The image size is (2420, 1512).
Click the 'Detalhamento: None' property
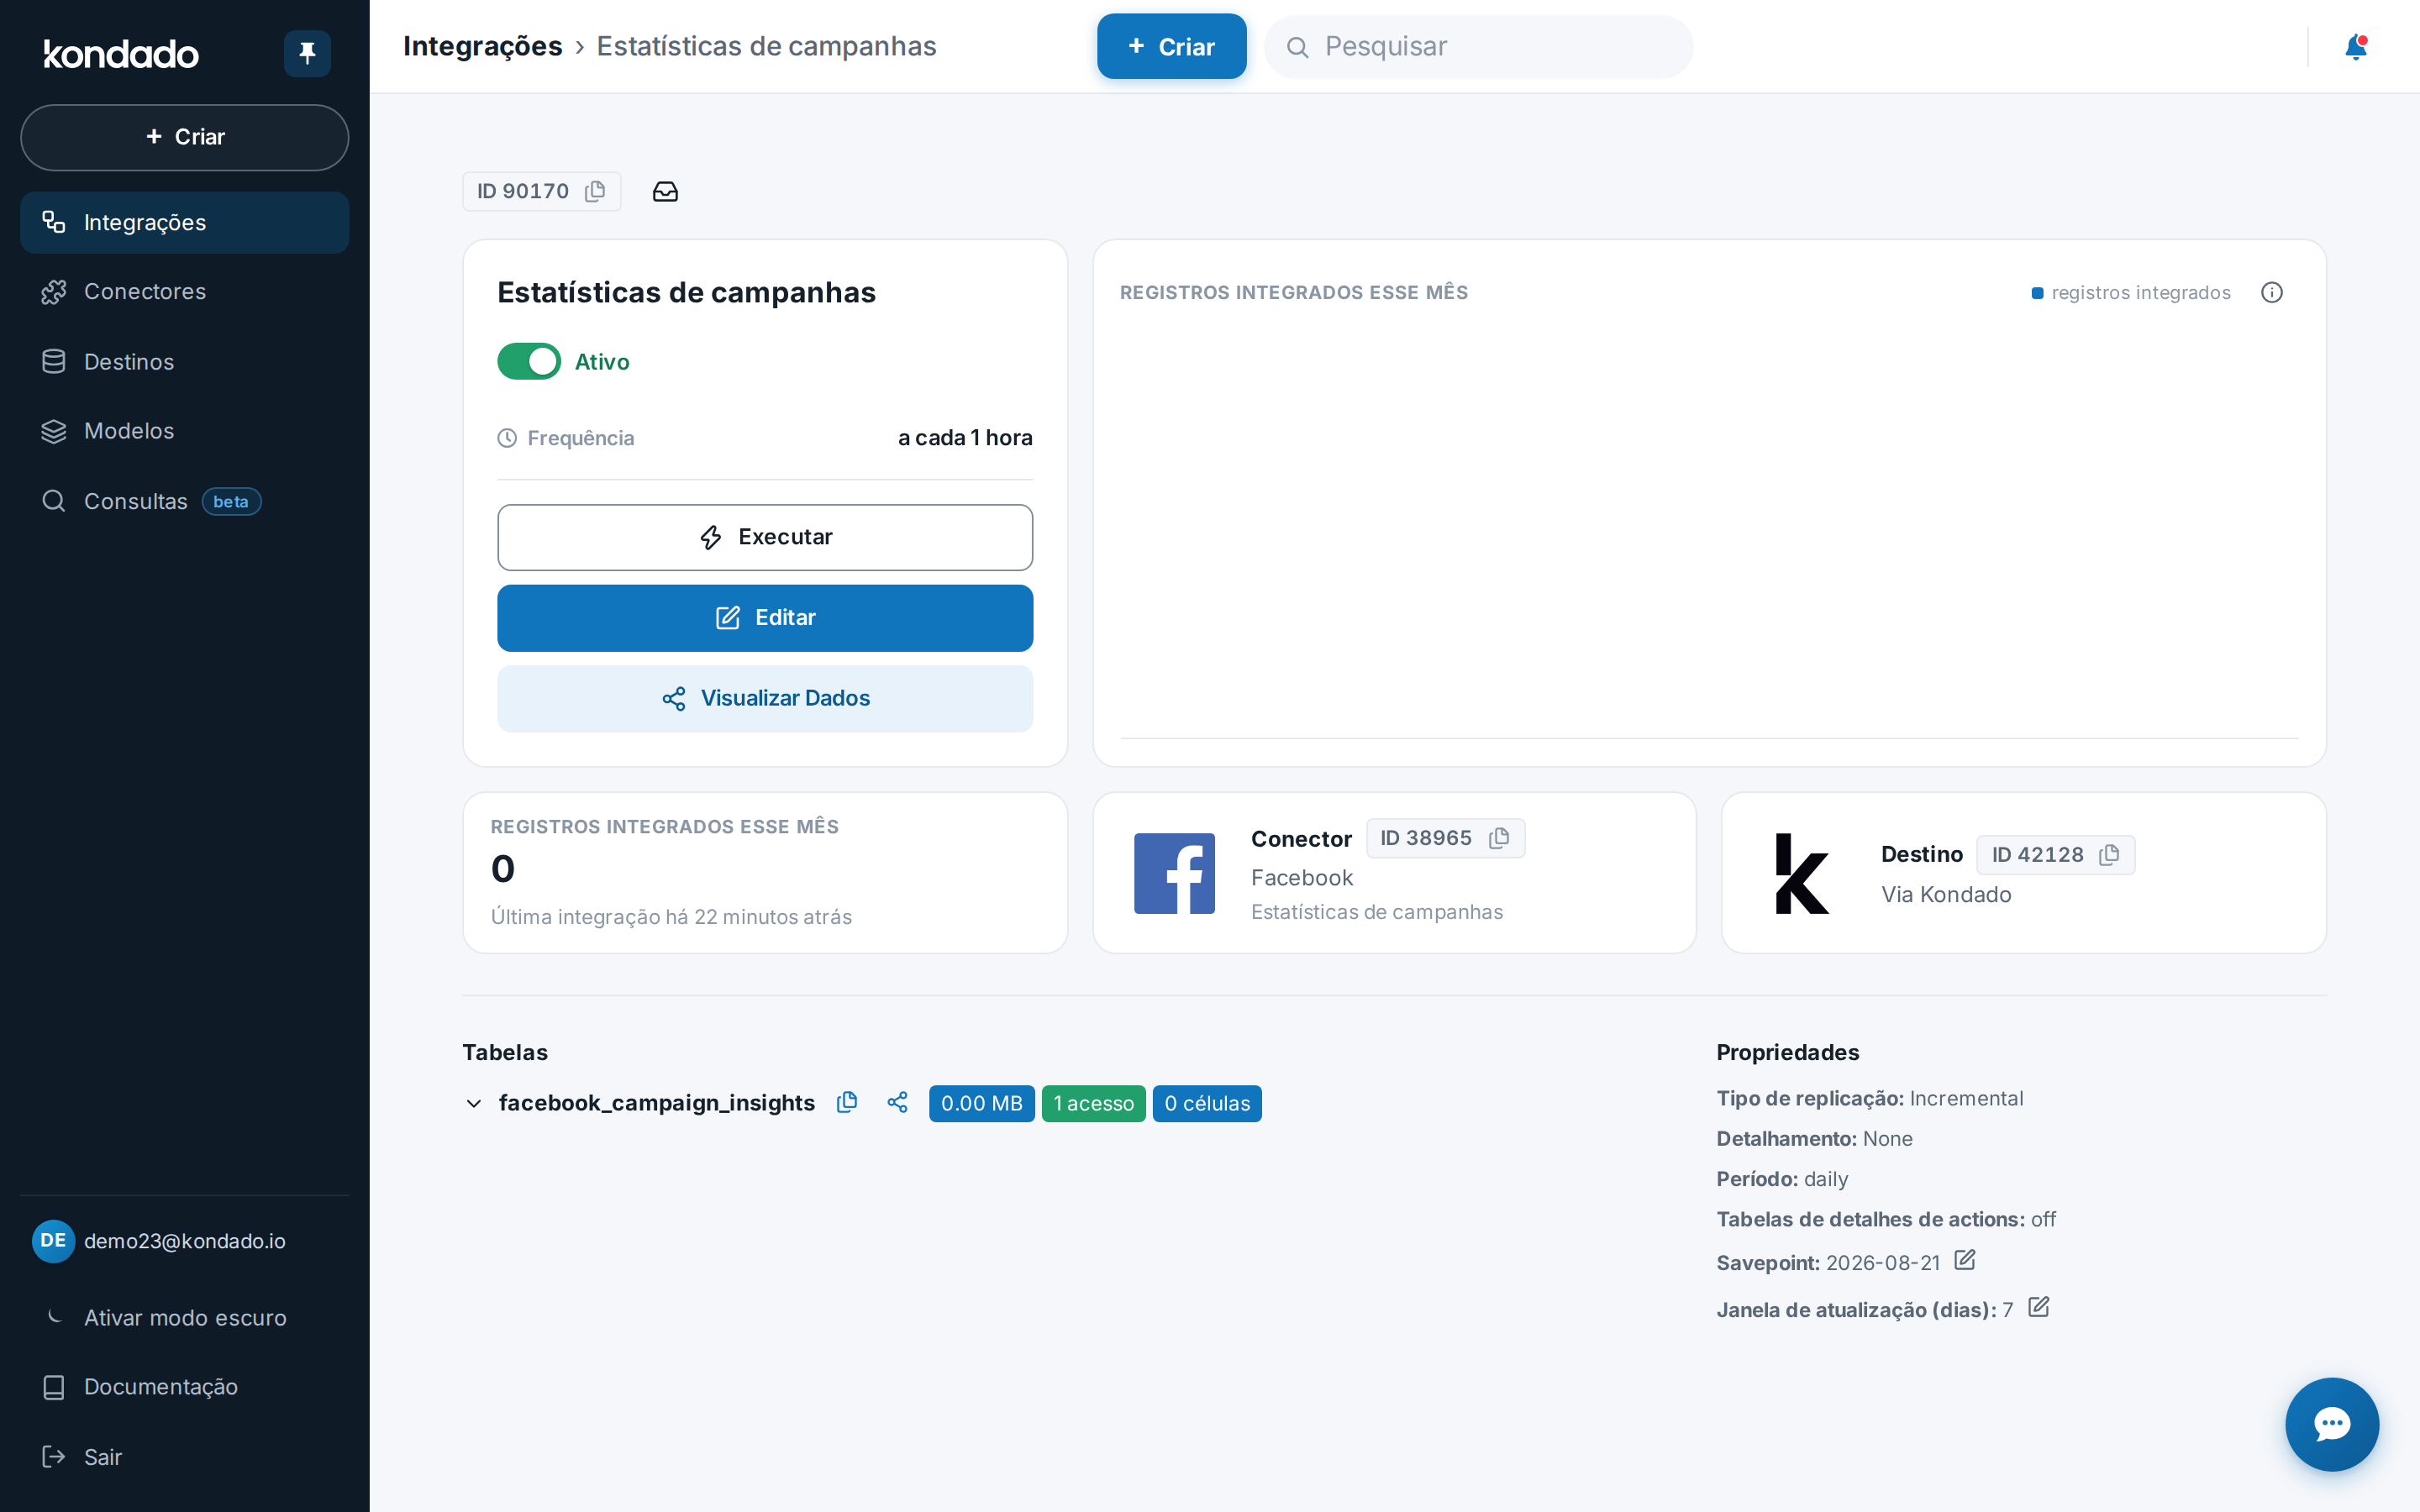pos(1814,1139)
